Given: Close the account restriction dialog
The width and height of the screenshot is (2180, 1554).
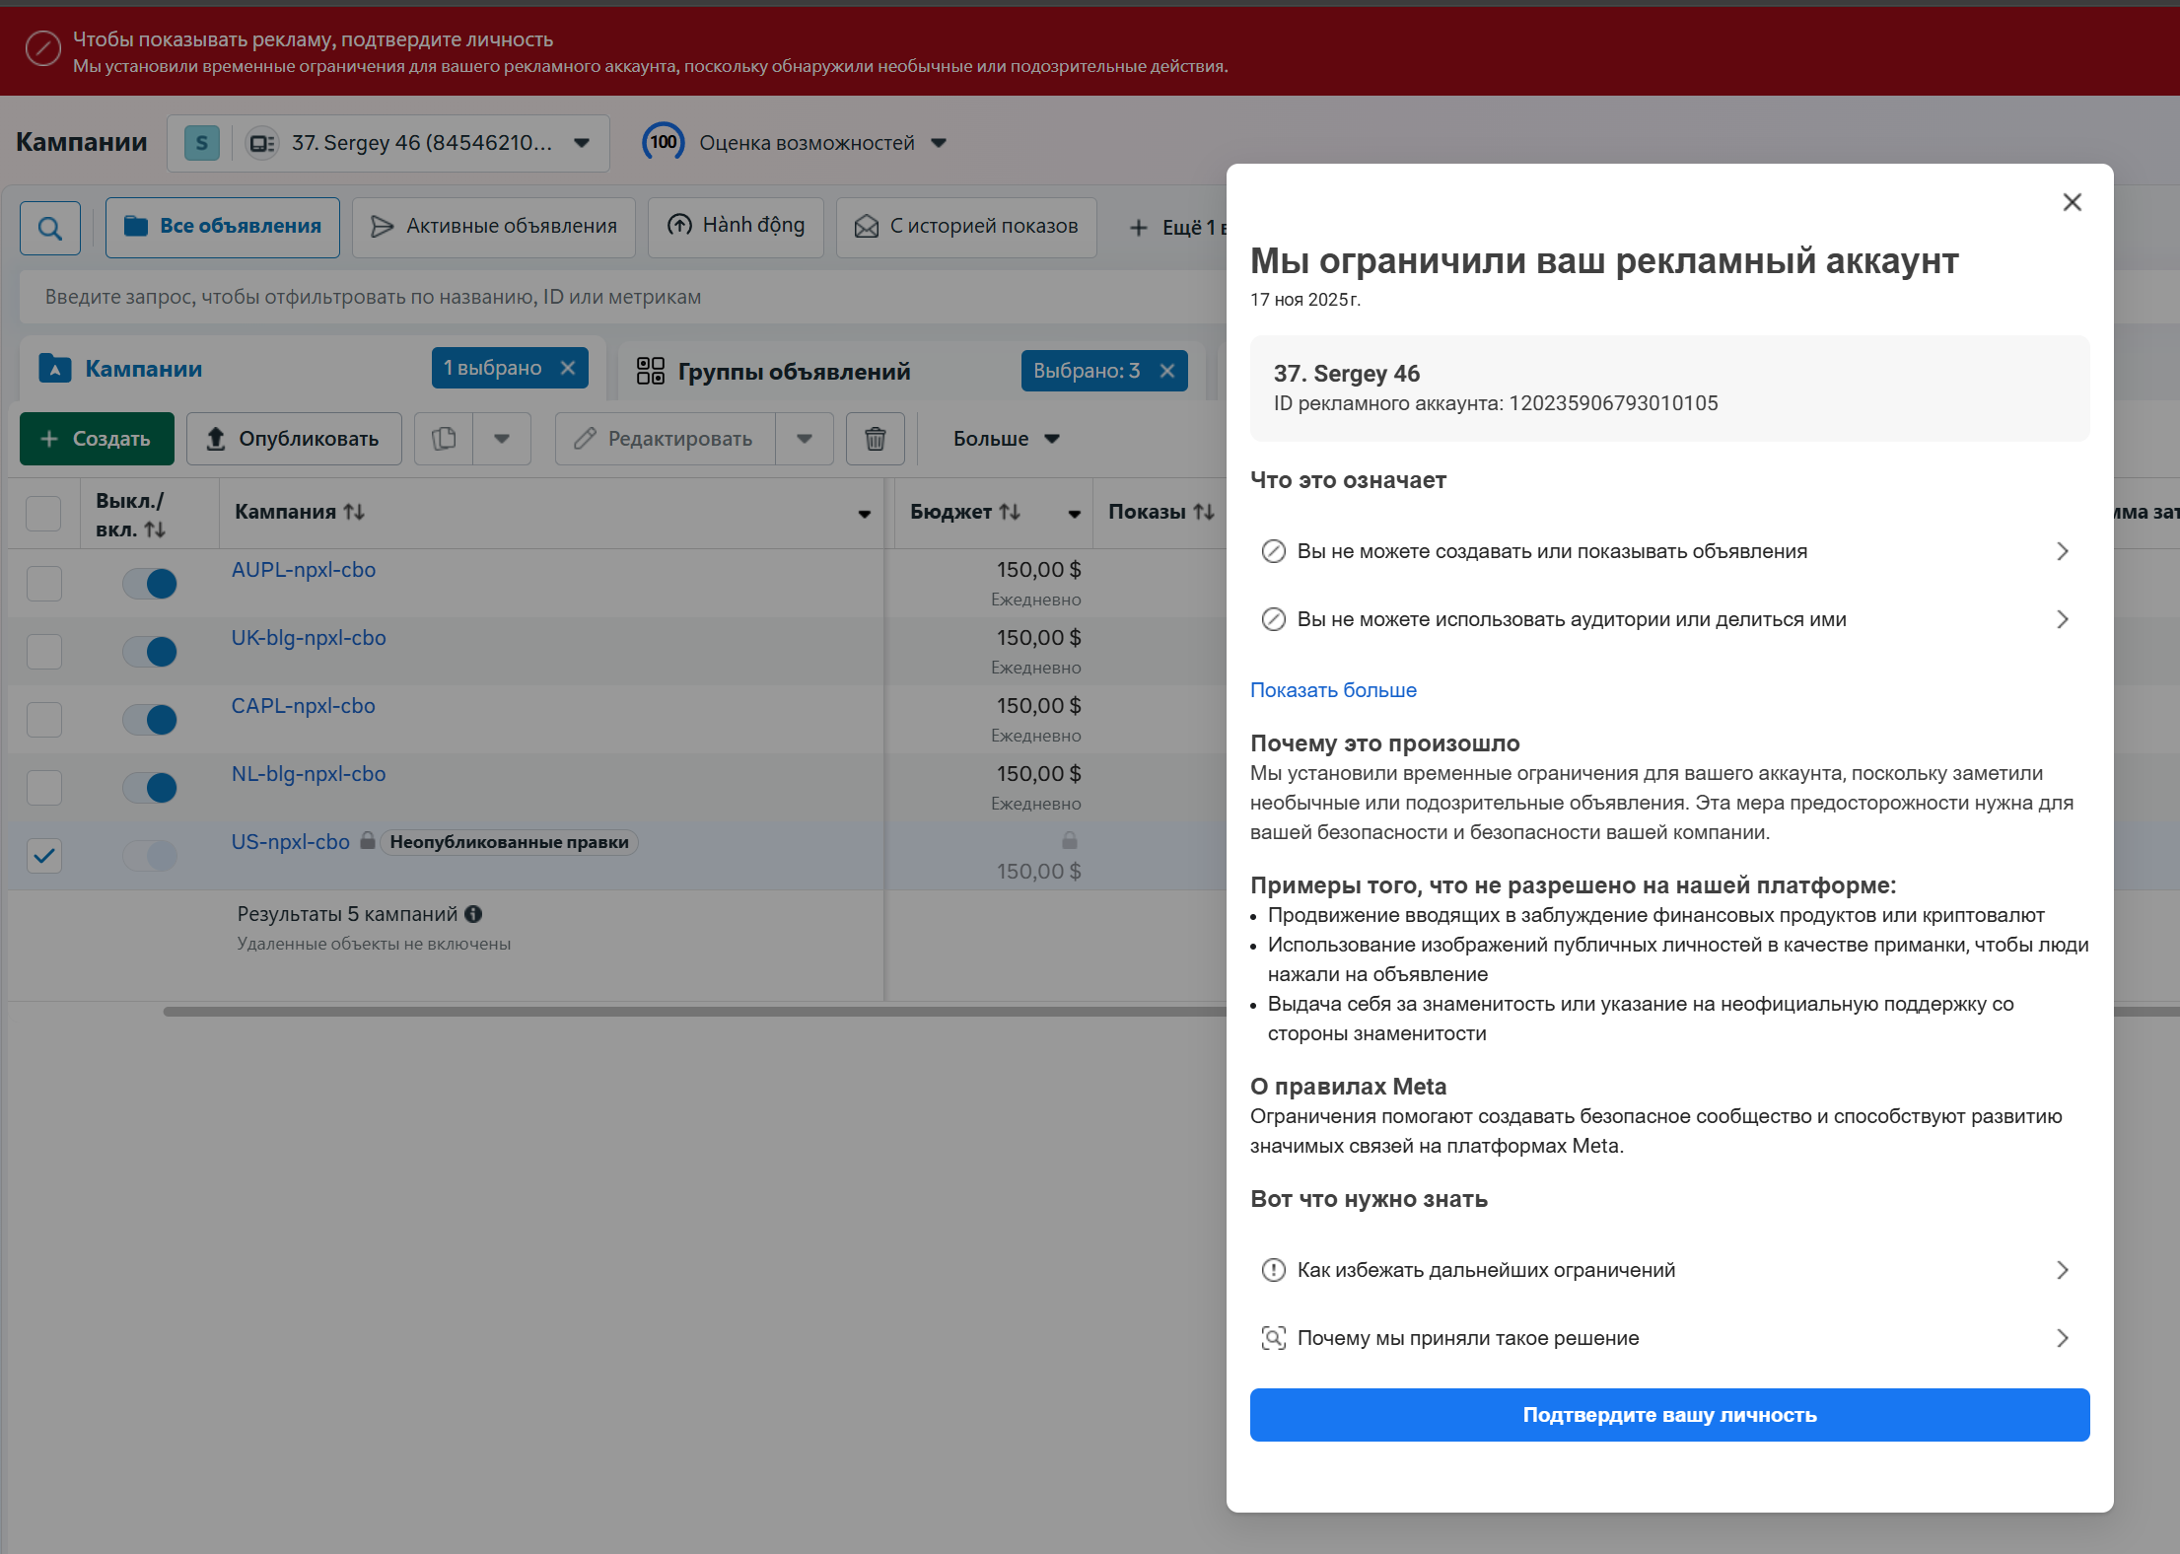Looking at the screenshot, I should pos(2072,203).
